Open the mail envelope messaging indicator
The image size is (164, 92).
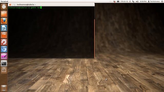coord(118,2)
